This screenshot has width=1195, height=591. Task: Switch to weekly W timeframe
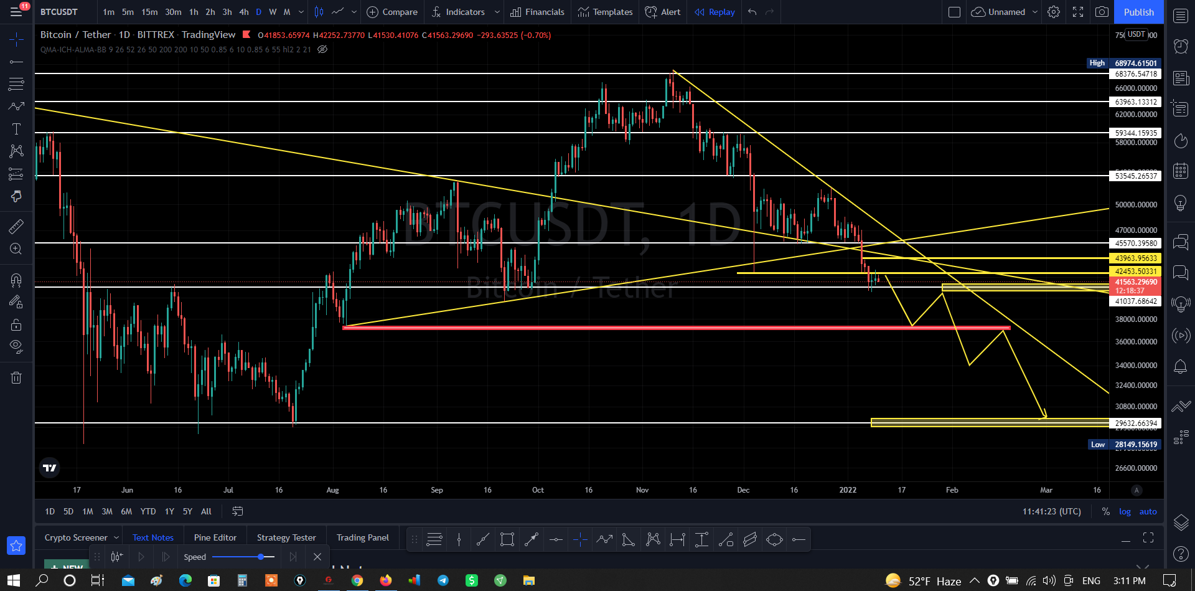pyautogui.click(x=273, y=12)
